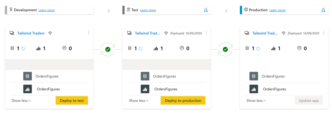The image size is (332, 114).
Task: Click lightning deployment rules icon in Test stage
Action: [206, 10]
